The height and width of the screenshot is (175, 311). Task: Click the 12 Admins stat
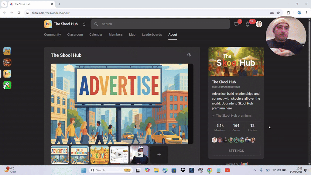tap(252, 128)
